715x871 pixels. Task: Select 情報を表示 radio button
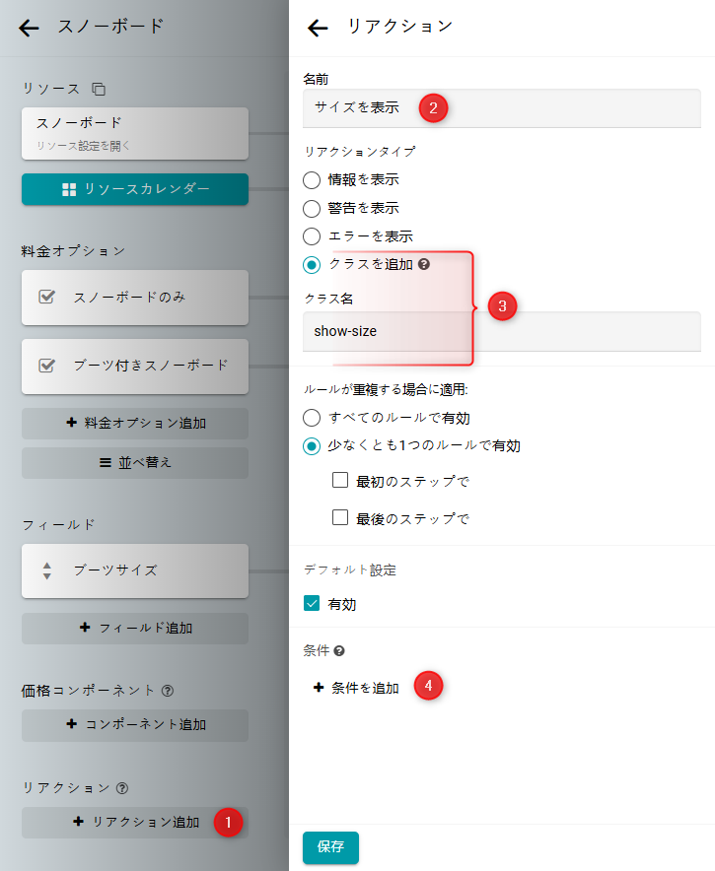(x=312, y=180)
